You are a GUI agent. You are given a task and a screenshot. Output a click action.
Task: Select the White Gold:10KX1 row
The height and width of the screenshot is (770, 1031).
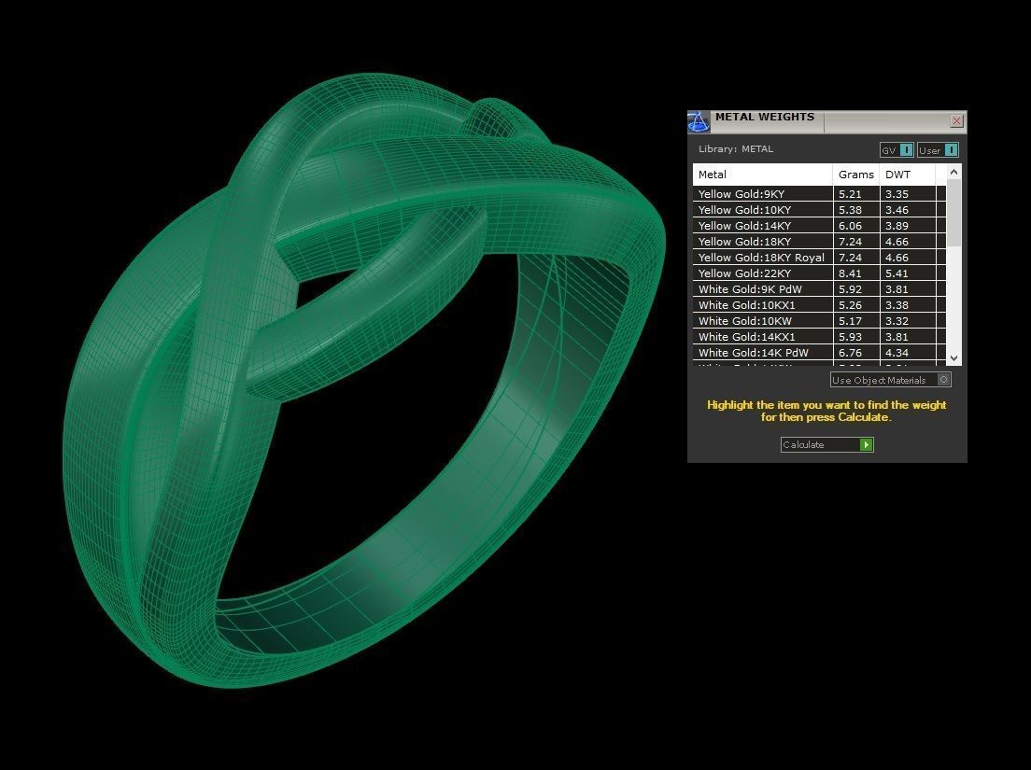click(819, 305)
